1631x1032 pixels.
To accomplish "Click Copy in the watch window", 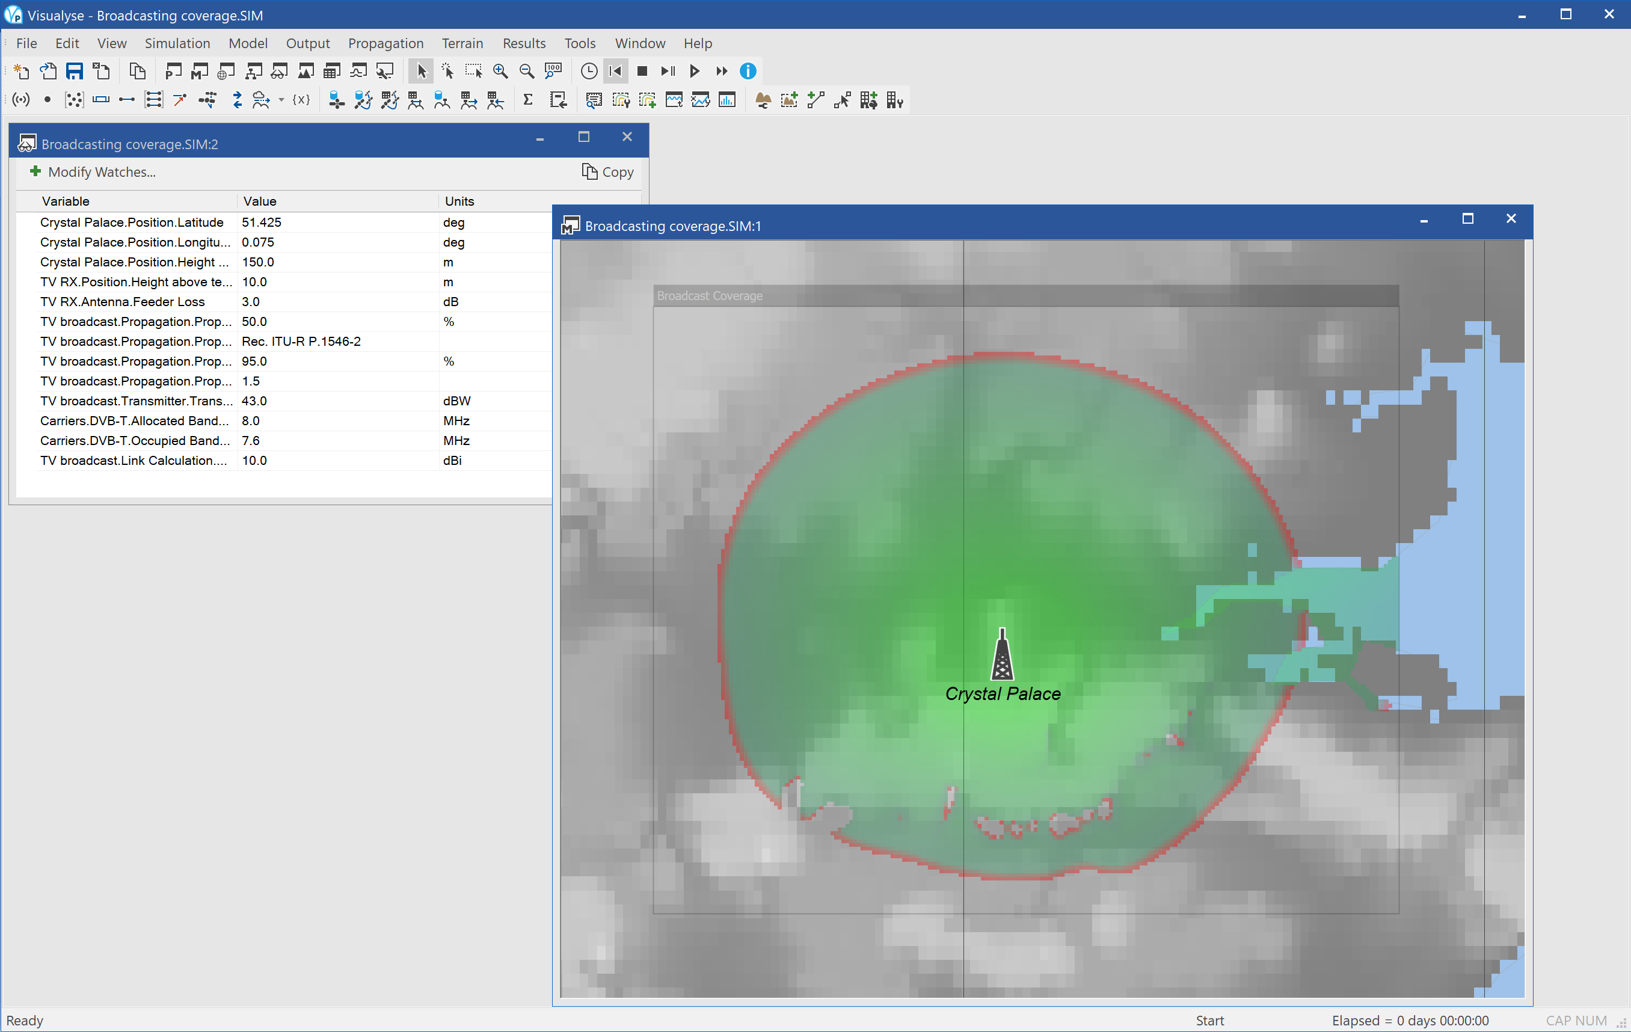I will [x=607, y=172].
